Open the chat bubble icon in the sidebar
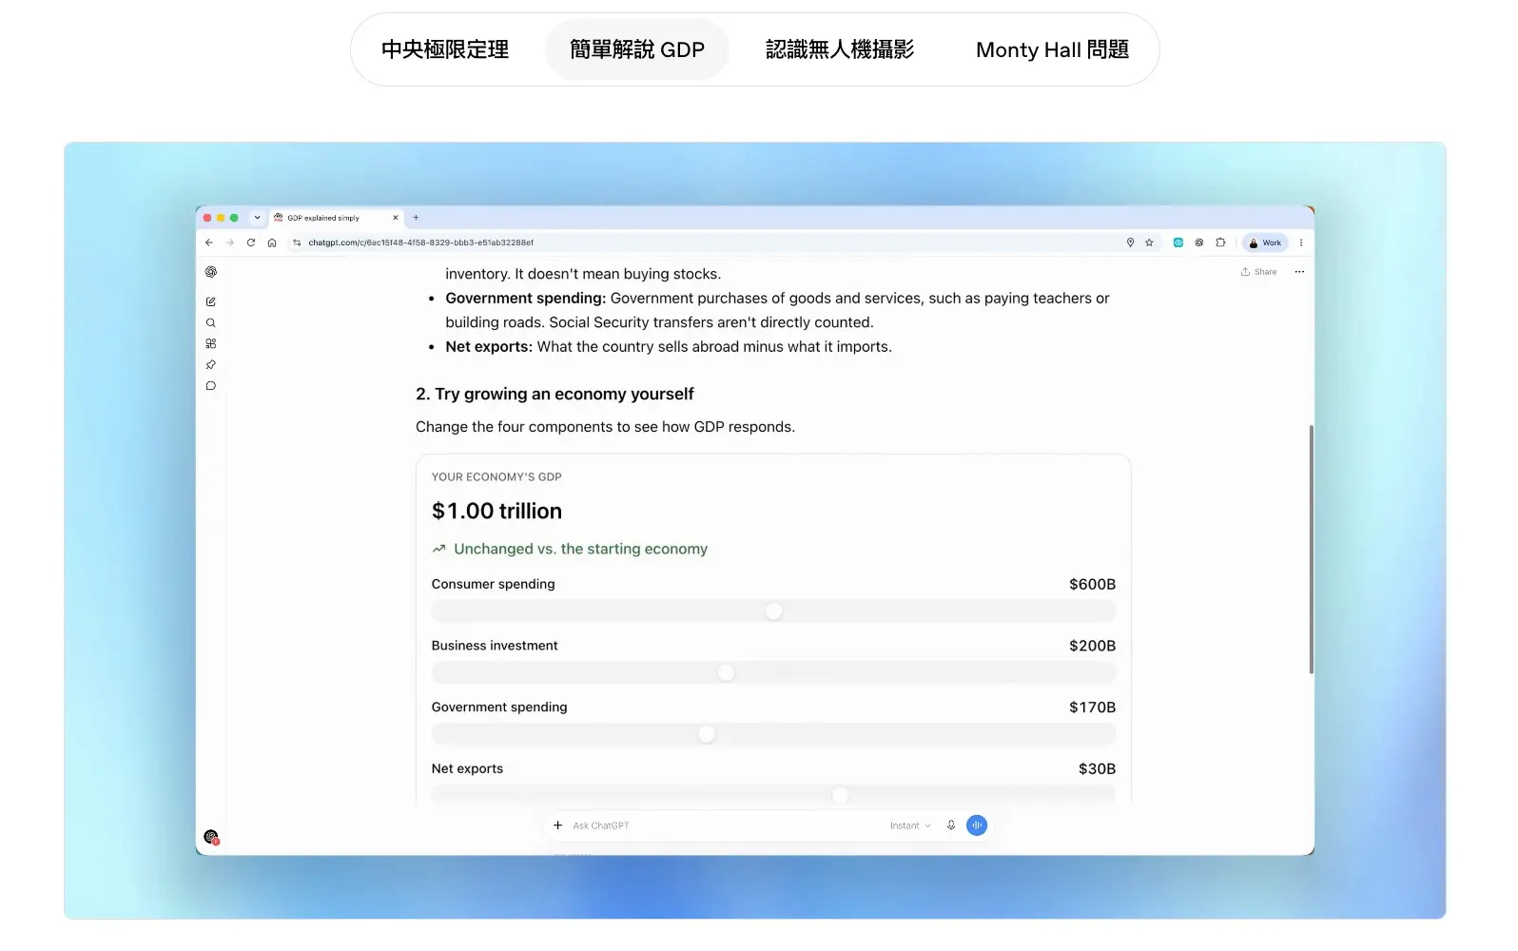Viewport: 1518px width, 951px height. pos(211,386)
